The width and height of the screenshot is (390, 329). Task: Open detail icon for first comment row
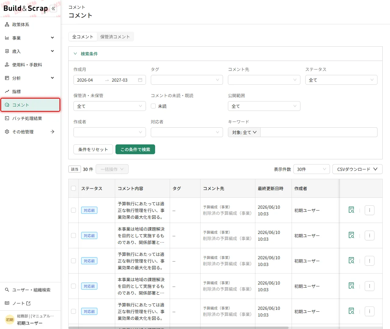coord(351,210)
